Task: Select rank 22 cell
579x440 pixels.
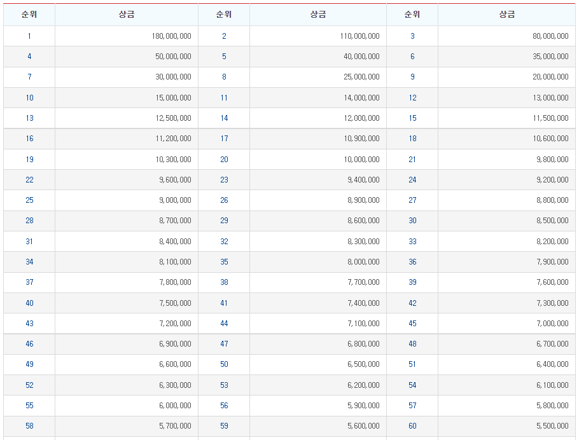Action: coord(29,180)
